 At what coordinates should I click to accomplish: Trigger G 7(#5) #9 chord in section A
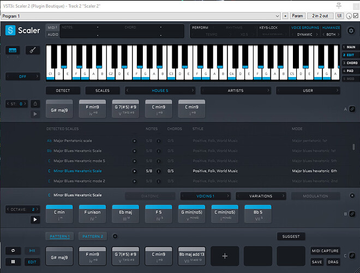(x=125, y=109)
